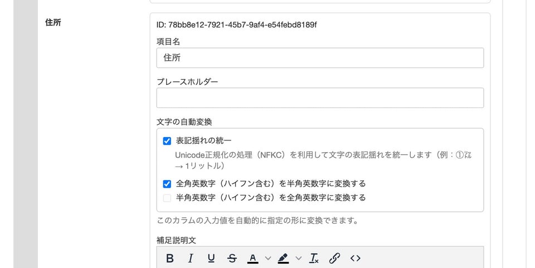The height and width of the screenshot is (268, 535).
Task: Toggle bold formatting in the editor toolbar
Action: click(170, 258)
